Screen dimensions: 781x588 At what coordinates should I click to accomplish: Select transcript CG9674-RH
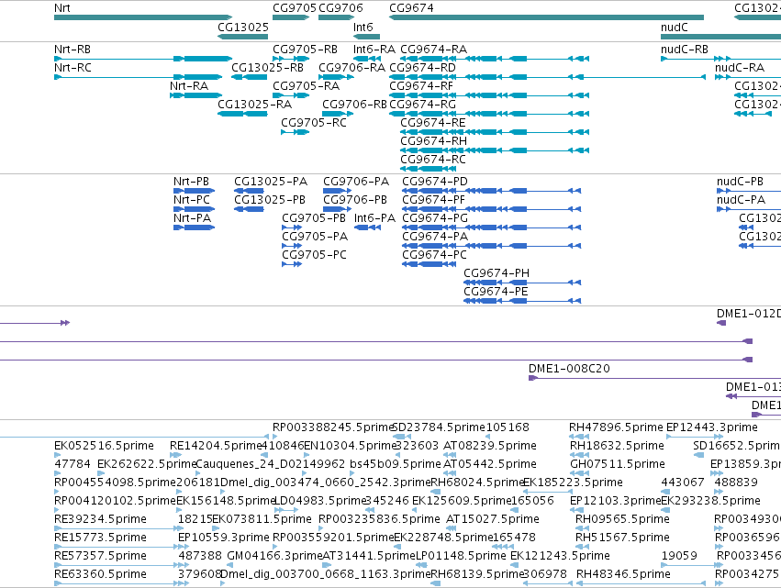click(495, 150)
